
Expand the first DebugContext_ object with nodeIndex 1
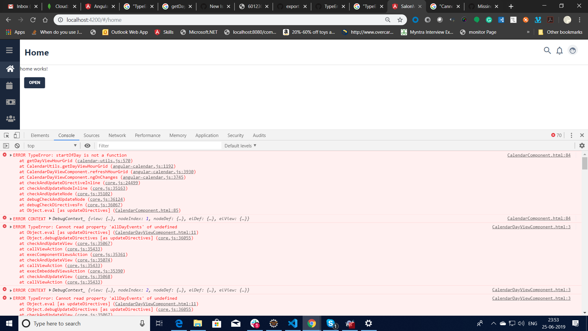point(50,219)
